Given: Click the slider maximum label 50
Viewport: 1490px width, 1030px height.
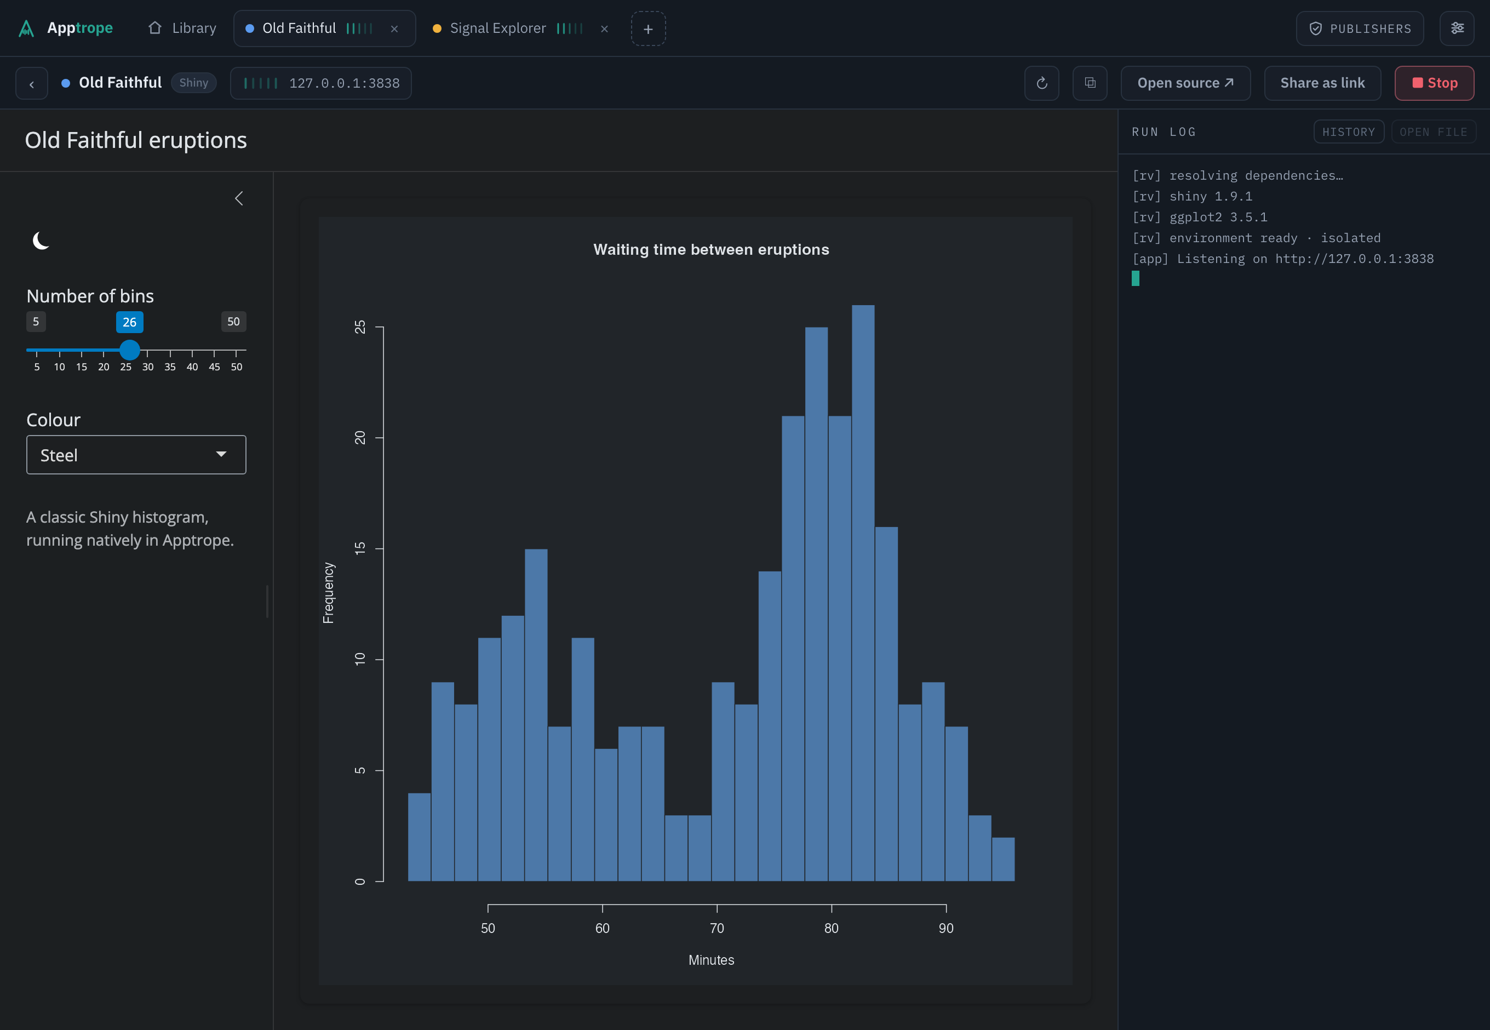Looking at the screenshot, I should click(233, 322).
